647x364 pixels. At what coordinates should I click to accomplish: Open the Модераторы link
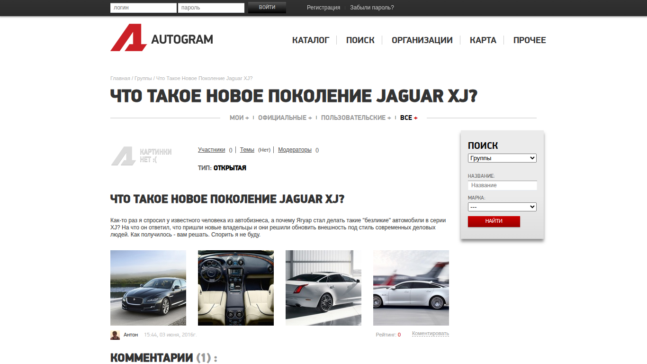295,150
